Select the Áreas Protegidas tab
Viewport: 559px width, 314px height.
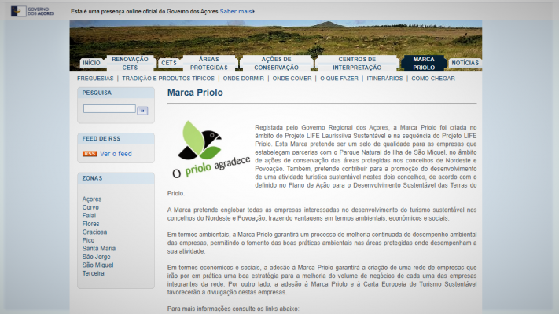[209, 63]
